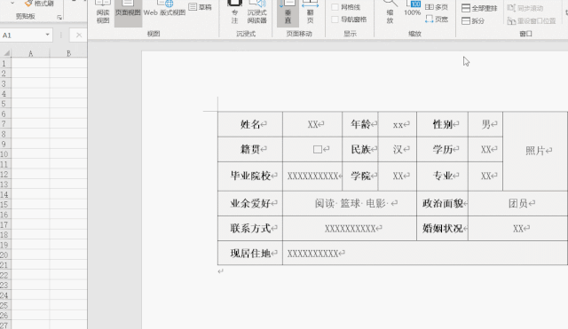568x329 pixels.
Task: Select Vertical page movement (垂直)
Action: coord(288,12)
